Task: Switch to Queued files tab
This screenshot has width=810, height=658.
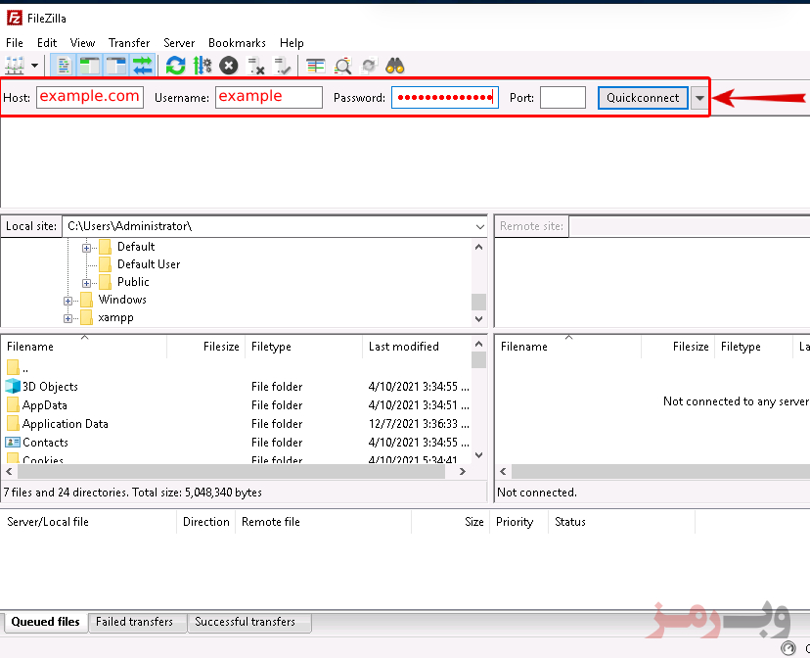Action: click(45, 622)
